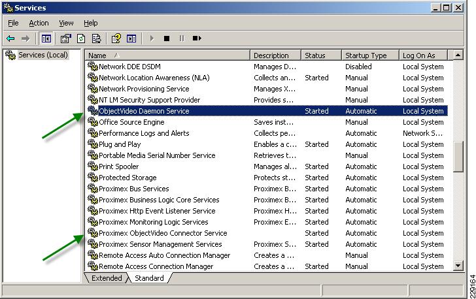Screen dimensions: 476x299
Task: Open the Properties toolbar icon
Action: click(65, 39)
